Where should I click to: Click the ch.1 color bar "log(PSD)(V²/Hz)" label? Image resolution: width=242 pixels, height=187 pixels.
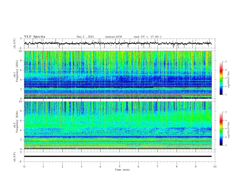click(229, 80)
